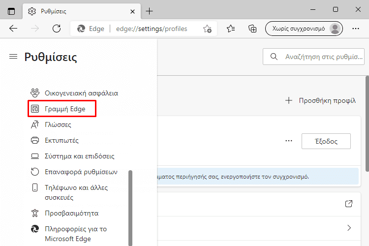The height and width of the screenshot is (246, 369).
Task: Go back using the back arrow
Action: coord(13,29)
